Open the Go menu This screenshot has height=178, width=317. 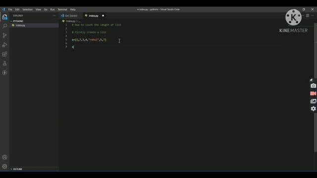[46, 9]
